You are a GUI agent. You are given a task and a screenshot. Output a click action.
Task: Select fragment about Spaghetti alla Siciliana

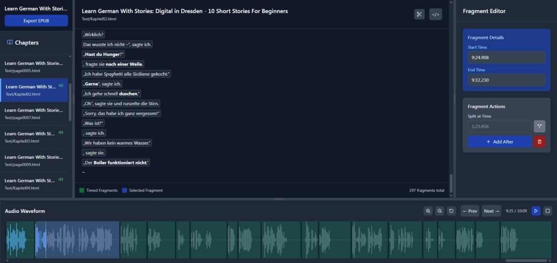[126, 74]
